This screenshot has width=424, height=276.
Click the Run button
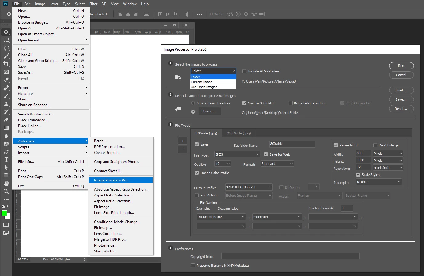(x=401, y=66)
